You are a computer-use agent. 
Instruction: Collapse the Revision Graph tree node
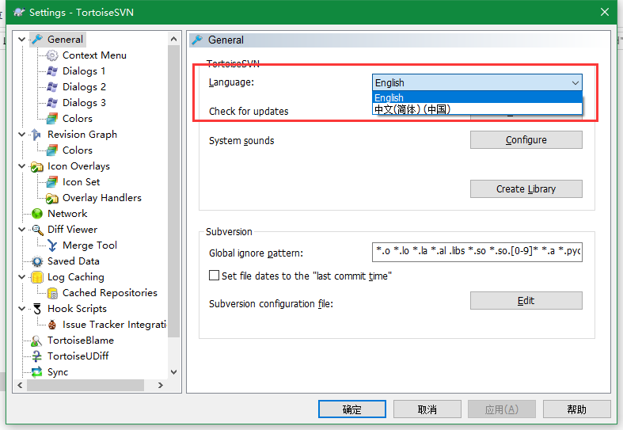[x=22, y=135]
